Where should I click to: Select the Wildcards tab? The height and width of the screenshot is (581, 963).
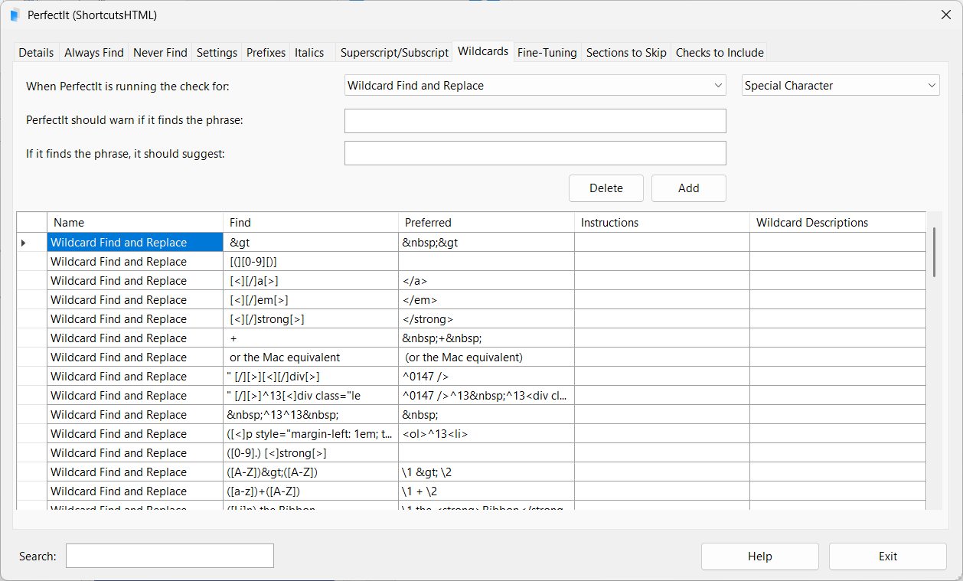(x=483, y=51)
